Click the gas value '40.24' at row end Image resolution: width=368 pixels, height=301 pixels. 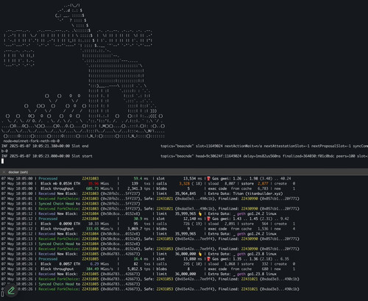tap(286, 179)
